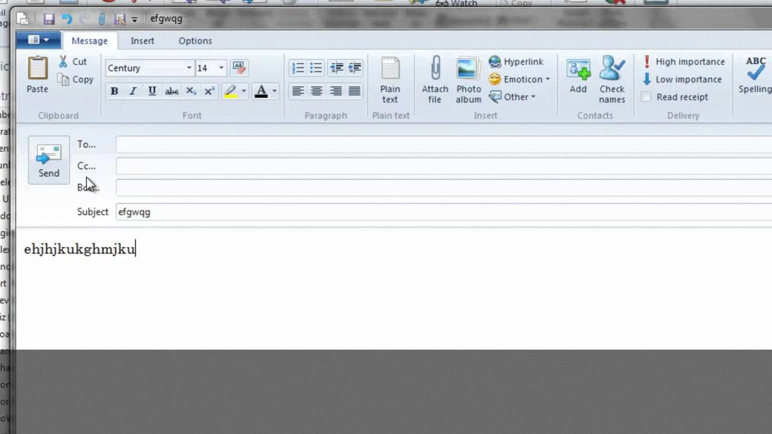Center the text
This screenshot has width=772, height=434.
coord(317,91)
